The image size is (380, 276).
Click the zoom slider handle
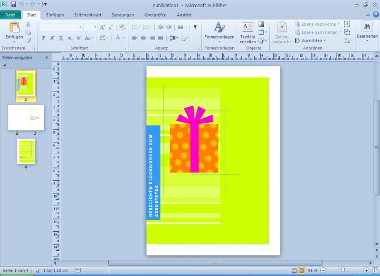pyautogui.click(x=343, y=270)
